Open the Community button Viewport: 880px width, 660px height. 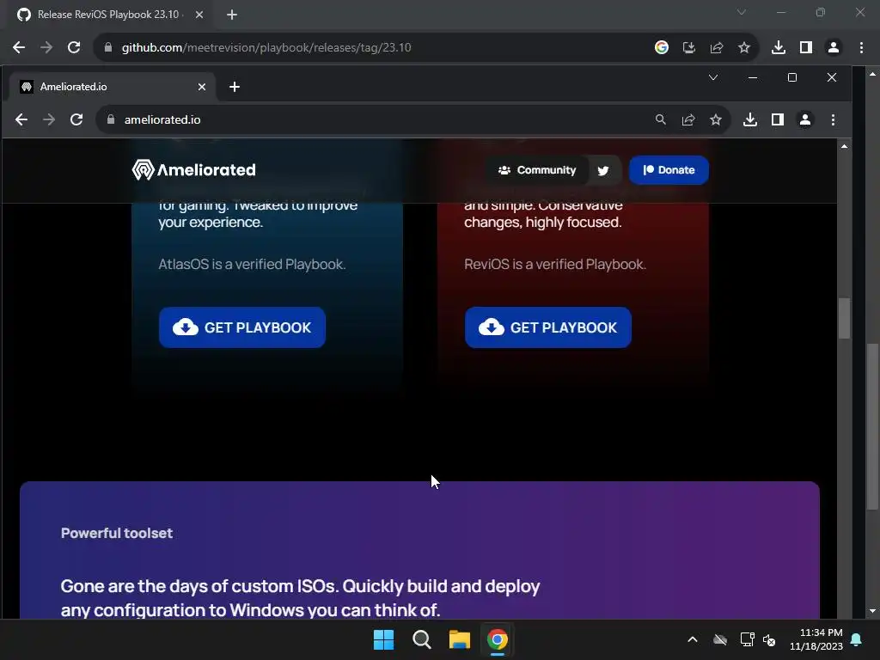click(x=537, y=170)
